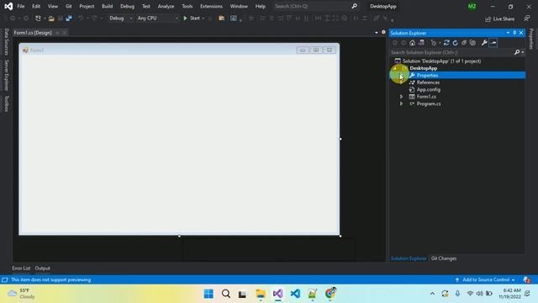The width and height of the screenshot is (538, 303).
Task: Click the Pending Changes Filter clock icon
Action: click(434, 43)
